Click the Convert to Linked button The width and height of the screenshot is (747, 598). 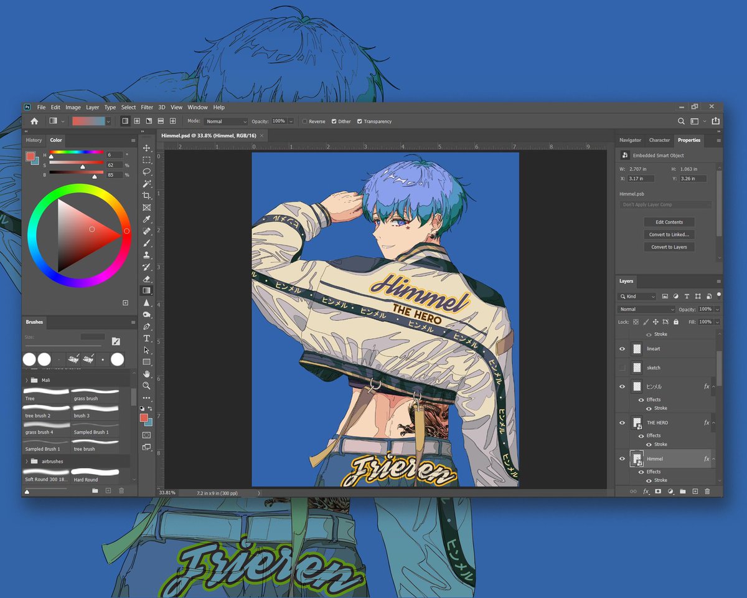pyautogui.click(x=669, y=235)
